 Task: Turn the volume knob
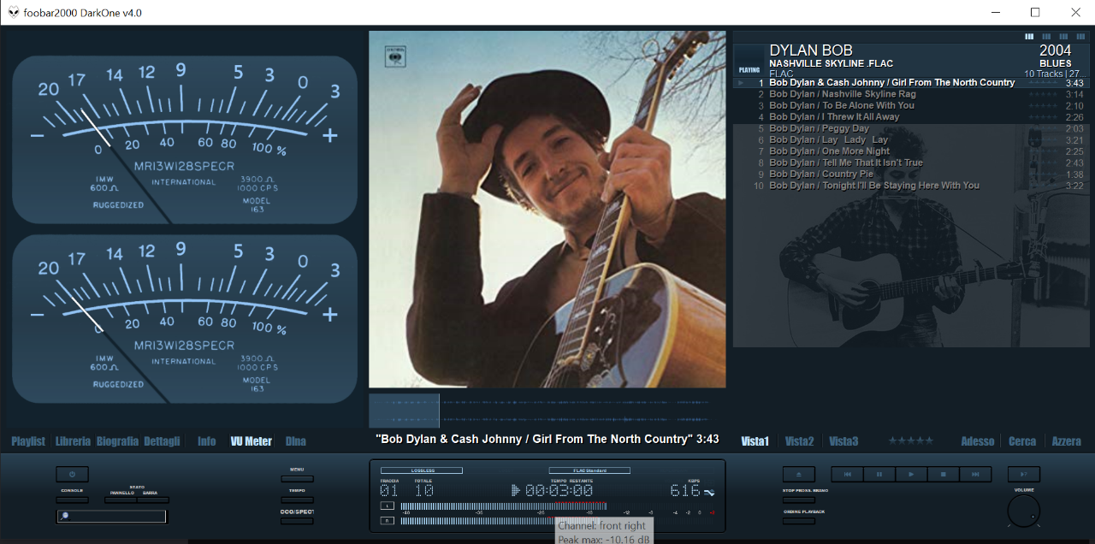coord(1024,511)
